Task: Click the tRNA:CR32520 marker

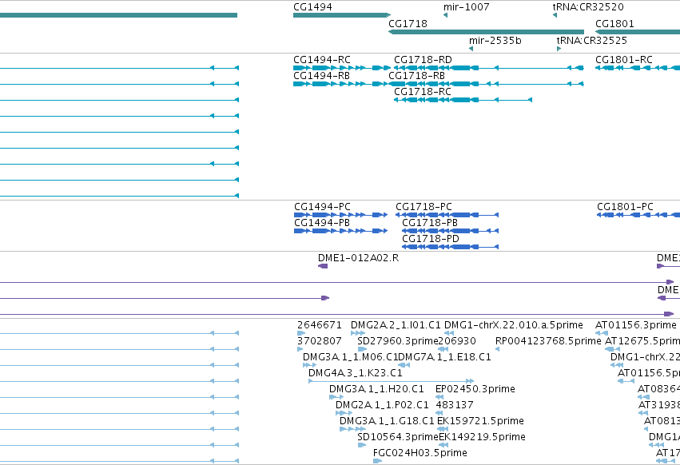Action: [x=555, y=15]
